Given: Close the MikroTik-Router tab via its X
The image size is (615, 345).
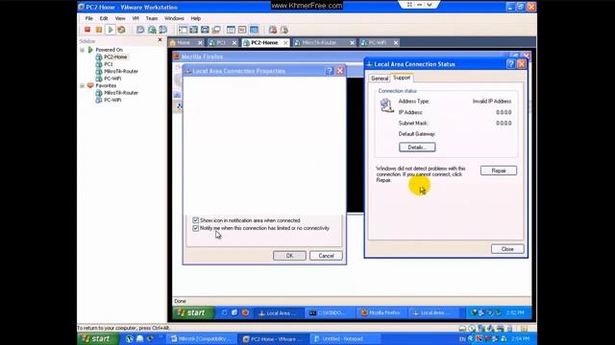Looking at the screenshot, I should click(x=353, y=42).
